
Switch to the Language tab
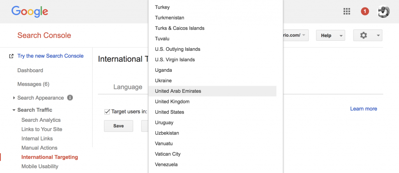[128, 87]
